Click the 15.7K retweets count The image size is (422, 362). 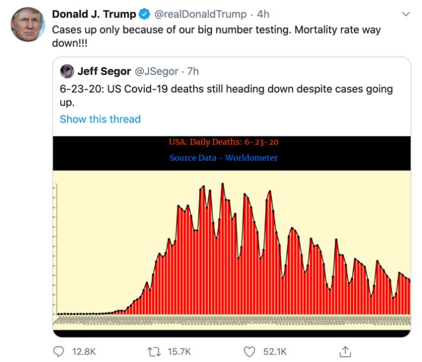(x=179, y=351)
